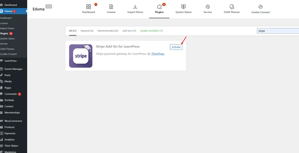This screenshot has width=299, height=153.
Task: Open WooCommerce in the sidebar
Action: pyautogui.click(x=13, y=121)
